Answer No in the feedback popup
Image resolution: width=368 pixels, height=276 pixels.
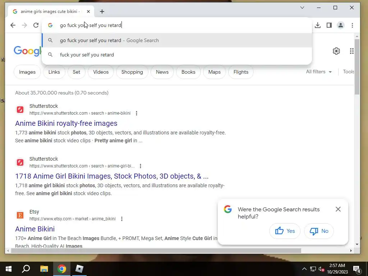(x=319, y=231)
